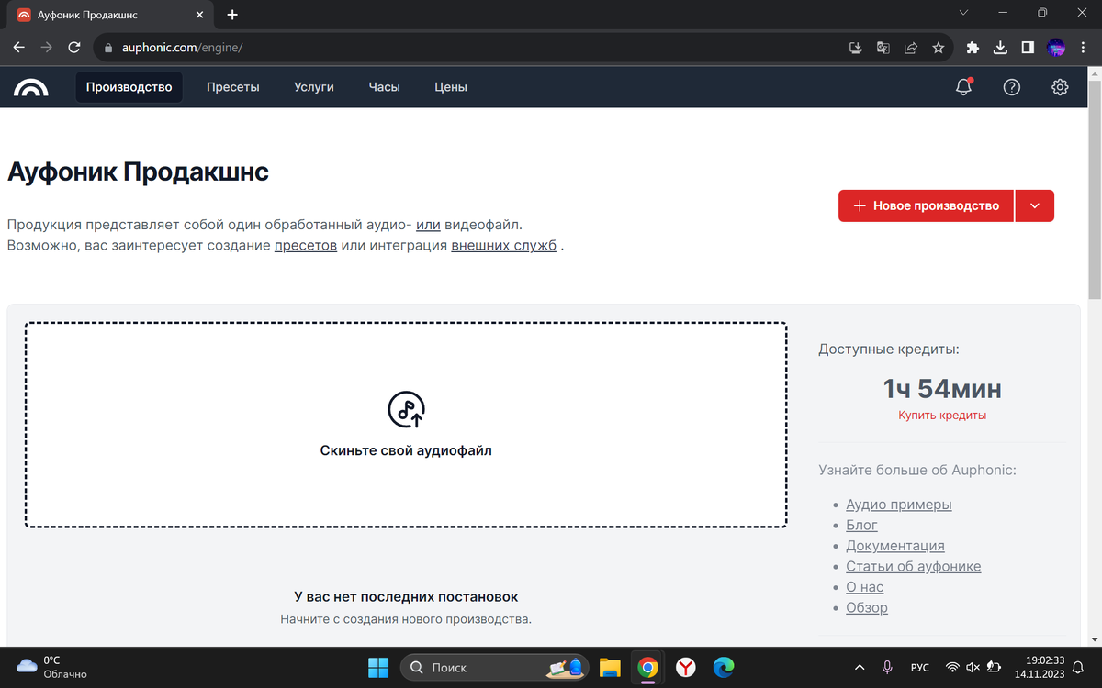Switch input language РУС indicator
The image size is (1102, 688).
(x=919, y=668)
